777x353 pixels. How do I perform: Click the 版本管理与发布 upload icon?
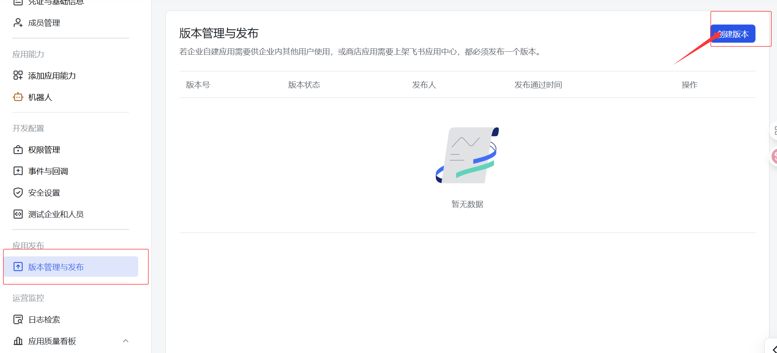pos(18,267)
